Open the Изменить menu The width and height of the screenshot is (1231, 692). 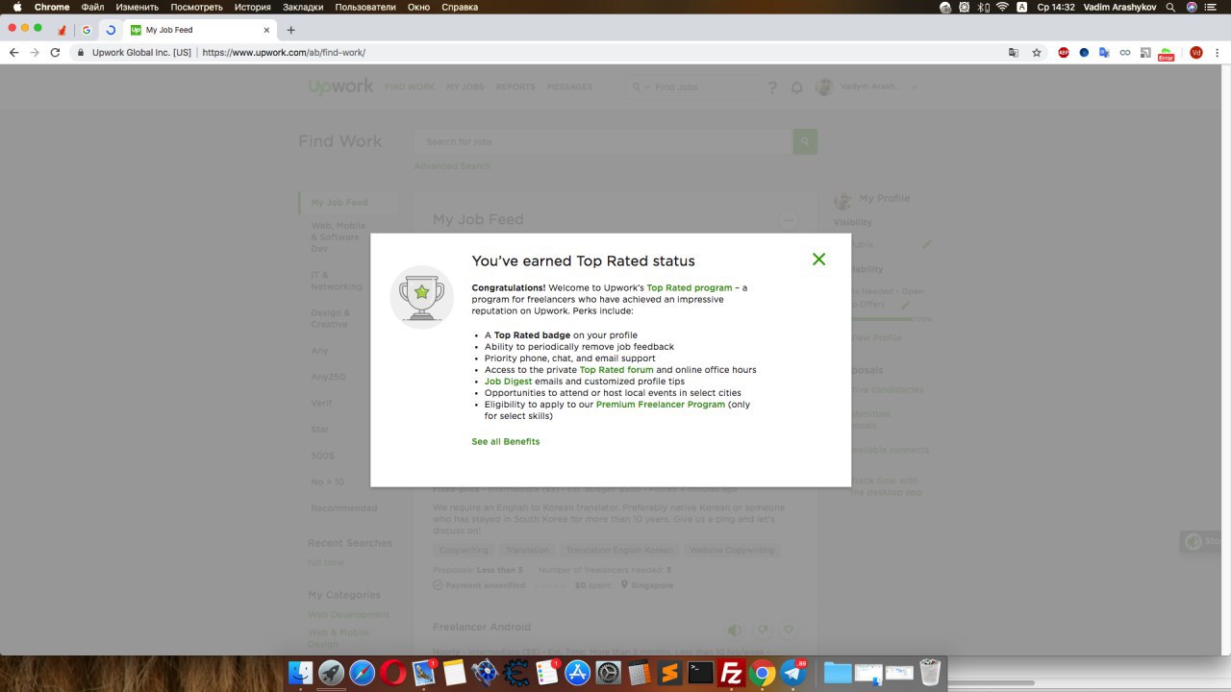(137, 7)
